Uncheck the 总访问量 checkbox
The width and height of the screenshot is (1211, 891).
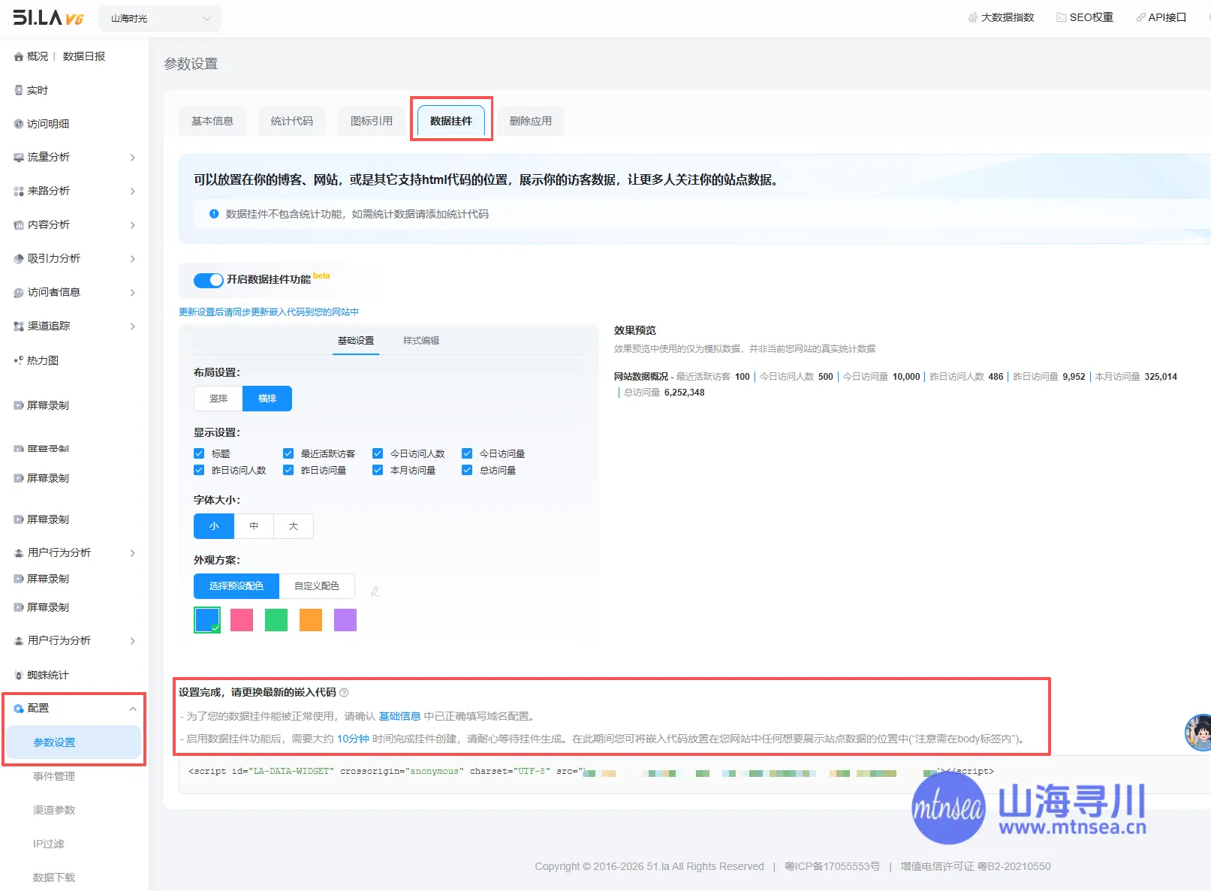coord(467,470)
